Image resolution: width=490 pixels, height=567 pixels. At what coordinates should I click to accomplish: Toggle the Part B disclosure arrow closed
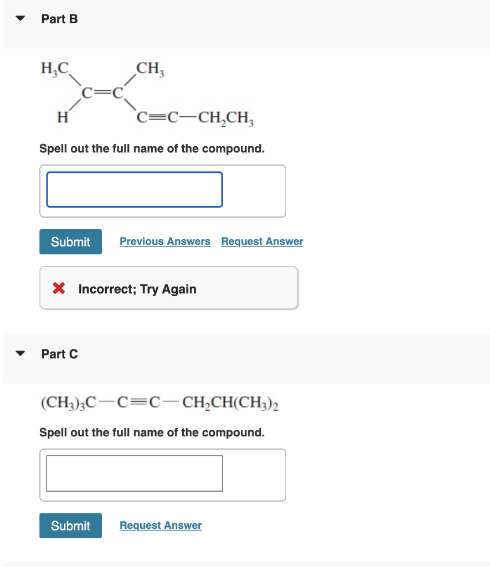click(20, 18)
